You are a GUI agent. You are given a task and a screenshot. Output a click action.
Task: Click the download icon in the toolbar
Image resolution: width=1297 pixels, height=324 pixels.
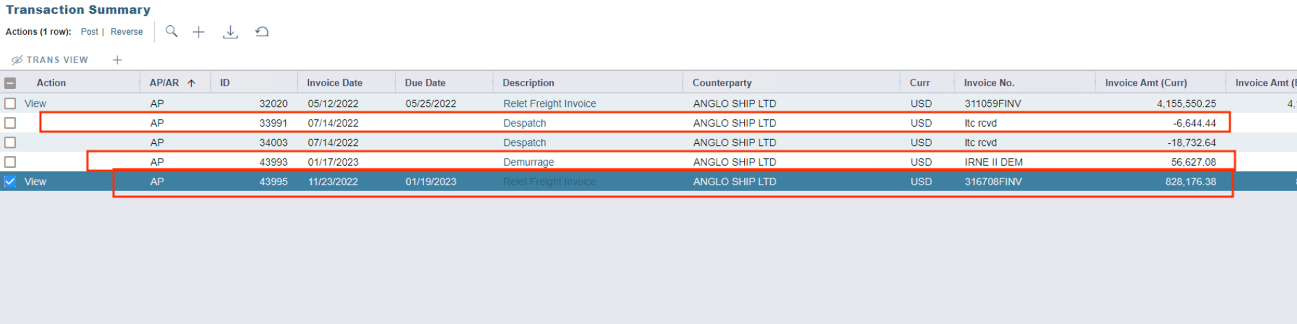230,32
